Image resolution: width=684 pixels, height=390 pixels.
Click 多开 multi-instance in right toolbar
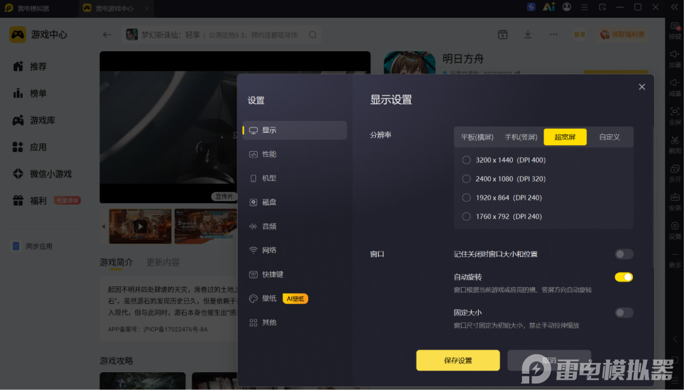(675, 173)
